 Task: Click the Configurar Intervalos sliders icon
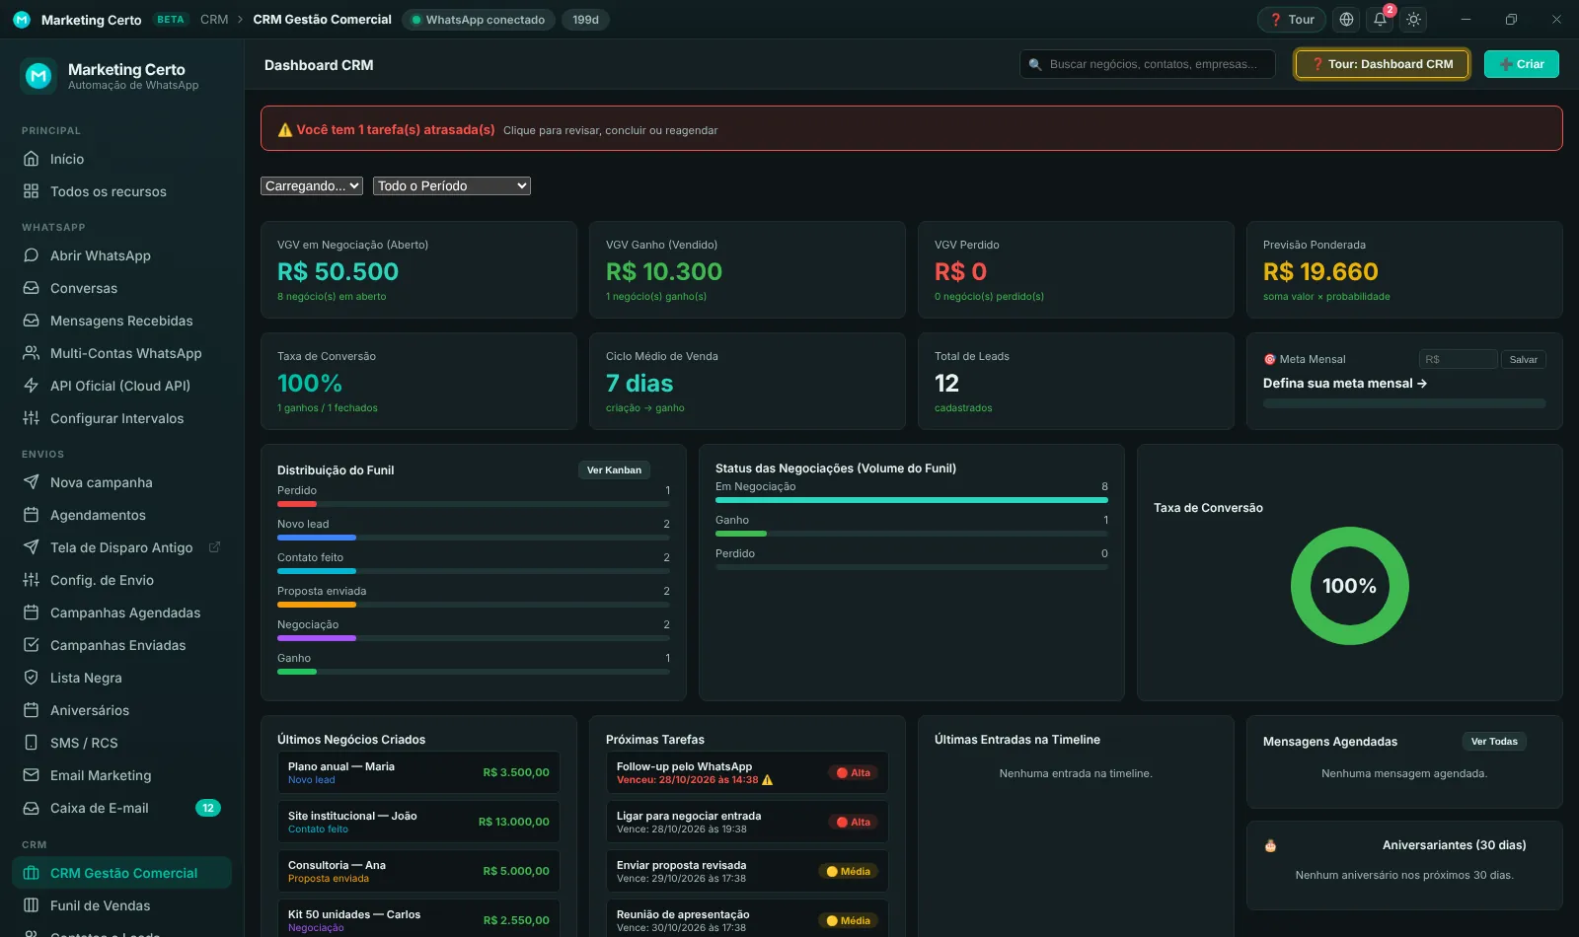click(31, 418)
